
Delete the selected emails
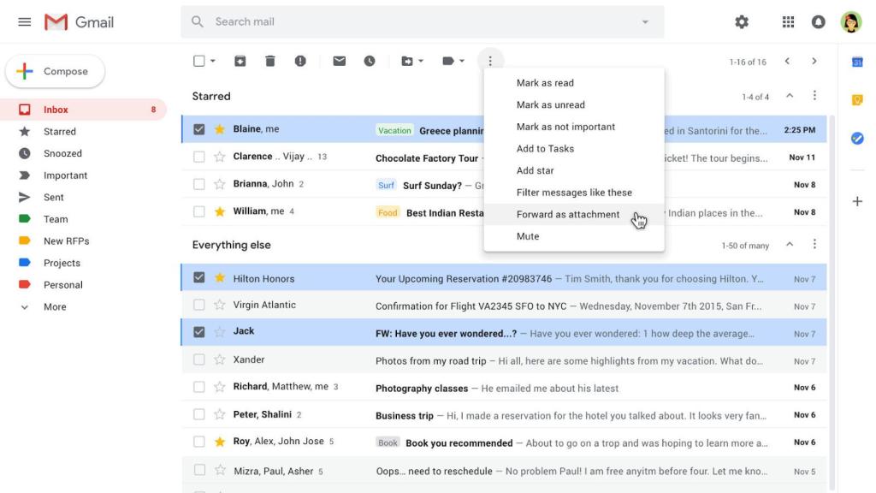(271, 61)
